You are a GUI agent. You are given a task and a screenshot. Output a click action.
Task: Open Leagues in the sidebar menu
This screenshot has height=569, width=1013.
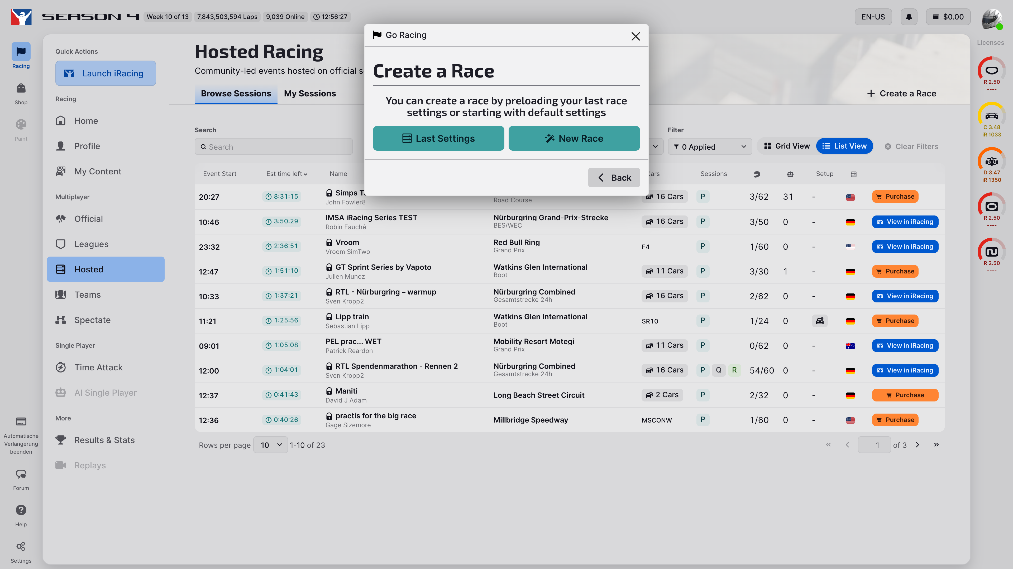click(91, 244)
